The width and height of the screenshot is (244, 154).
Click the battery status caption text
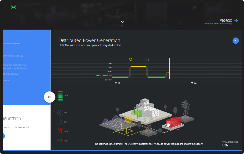(x=149, y=144)
